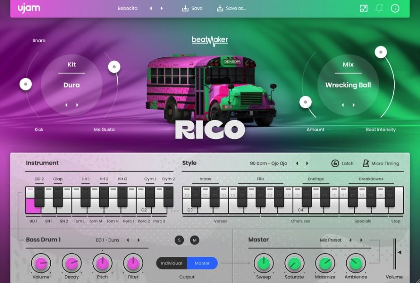This screenshot has height=283, width=420.
Task: Click the Bass Drum Volume knob
Action: [41, 263]
